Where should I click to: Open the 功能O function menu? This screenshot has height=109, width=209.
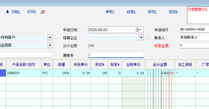(16, 12)
